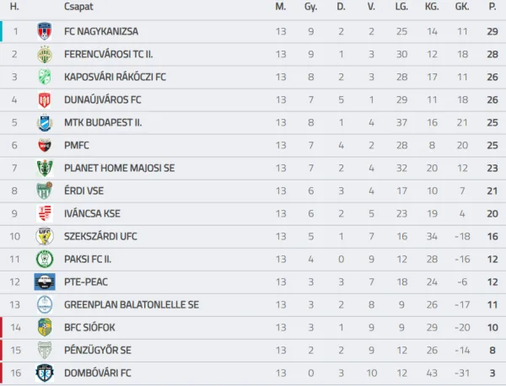
Task: Sort table by the P. points column
Action: click(492, 7)
